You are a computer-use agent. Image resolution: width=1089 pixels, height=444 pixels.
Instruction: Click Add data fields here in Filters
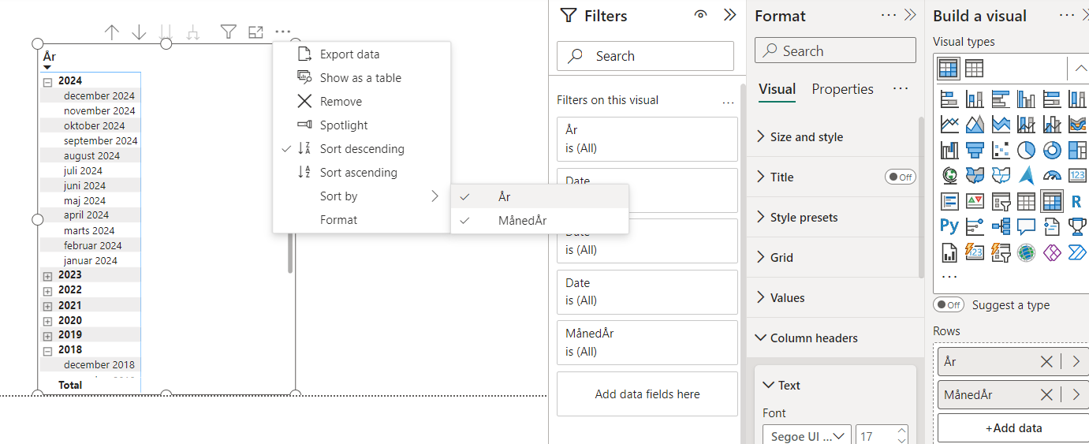click(647, 394)
